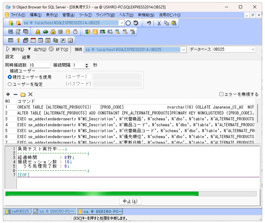Open the 'データベース' OBS25 dropdown

pos(253,49)
